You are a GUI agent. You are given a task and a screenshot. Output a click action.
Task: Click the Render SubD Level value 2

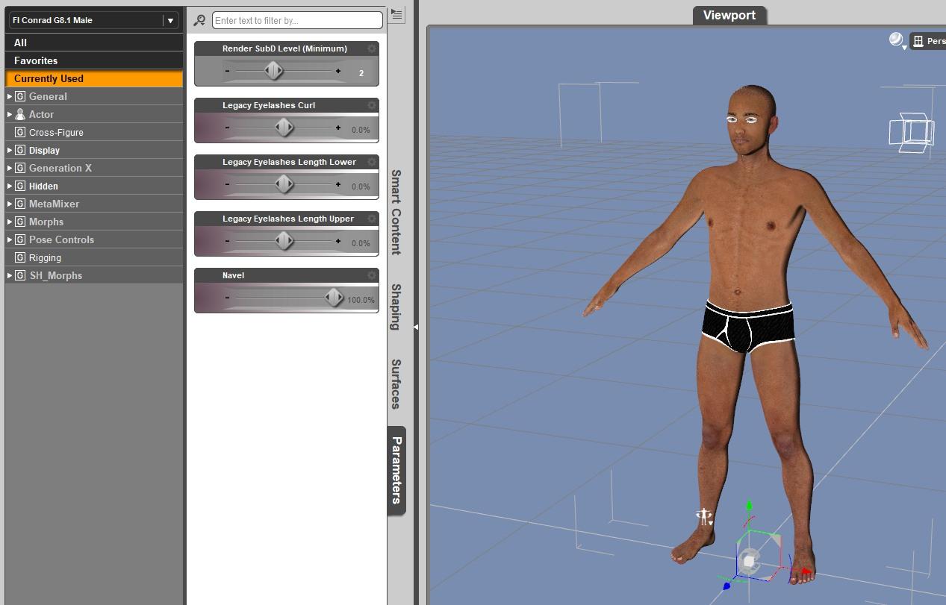coord(361,73)
